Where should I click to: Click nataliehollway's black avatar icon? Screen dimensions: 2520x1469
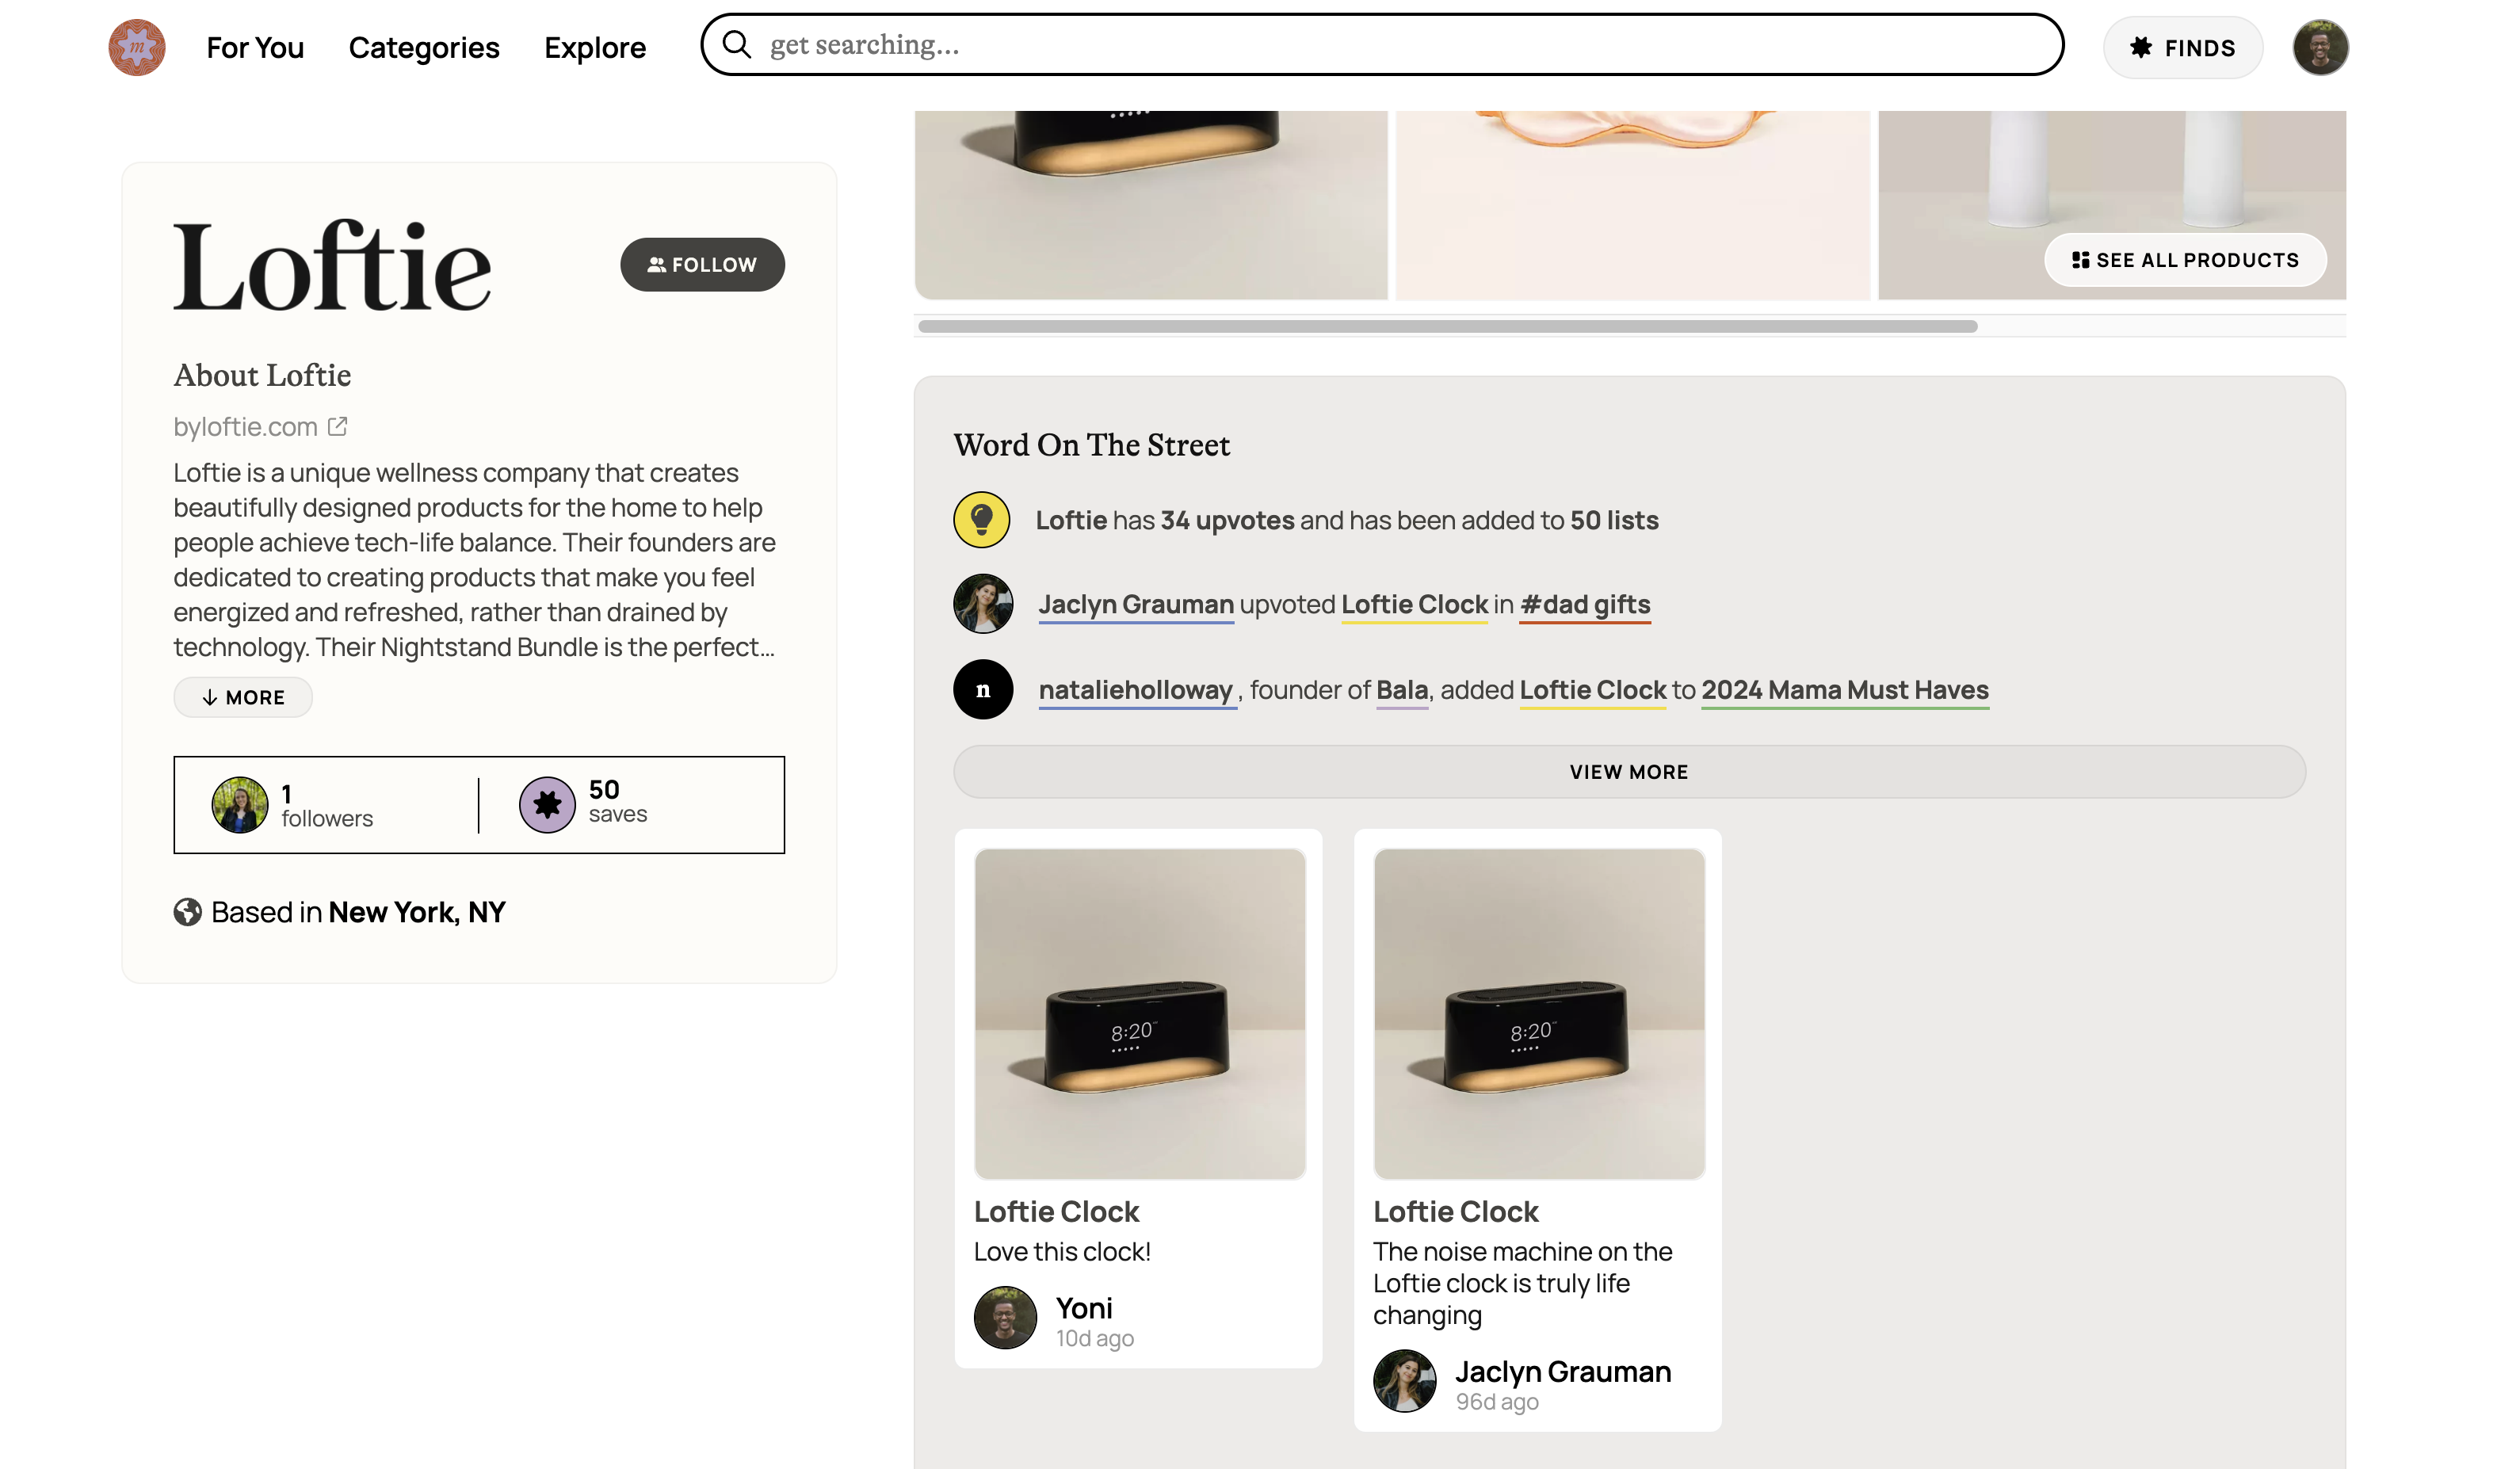982,690
